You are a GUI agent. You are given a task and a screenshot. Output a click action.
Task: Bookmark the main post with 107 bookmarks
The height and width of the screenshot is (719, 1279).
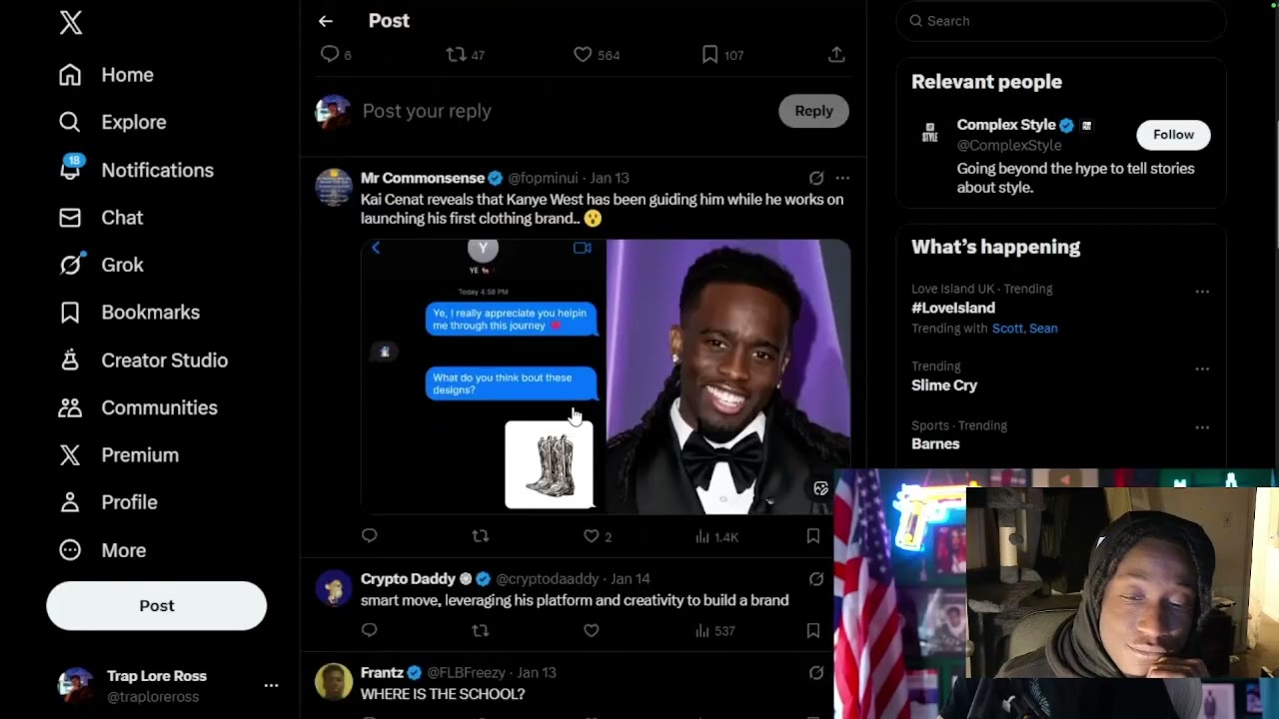(709, 54)
